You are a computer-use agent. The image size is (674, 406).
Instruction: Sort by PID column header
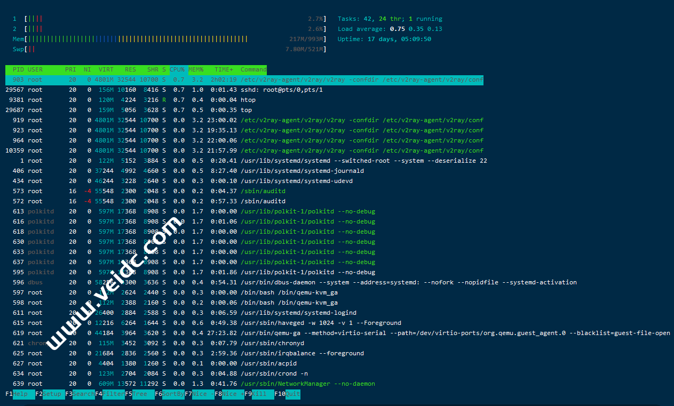18,69
